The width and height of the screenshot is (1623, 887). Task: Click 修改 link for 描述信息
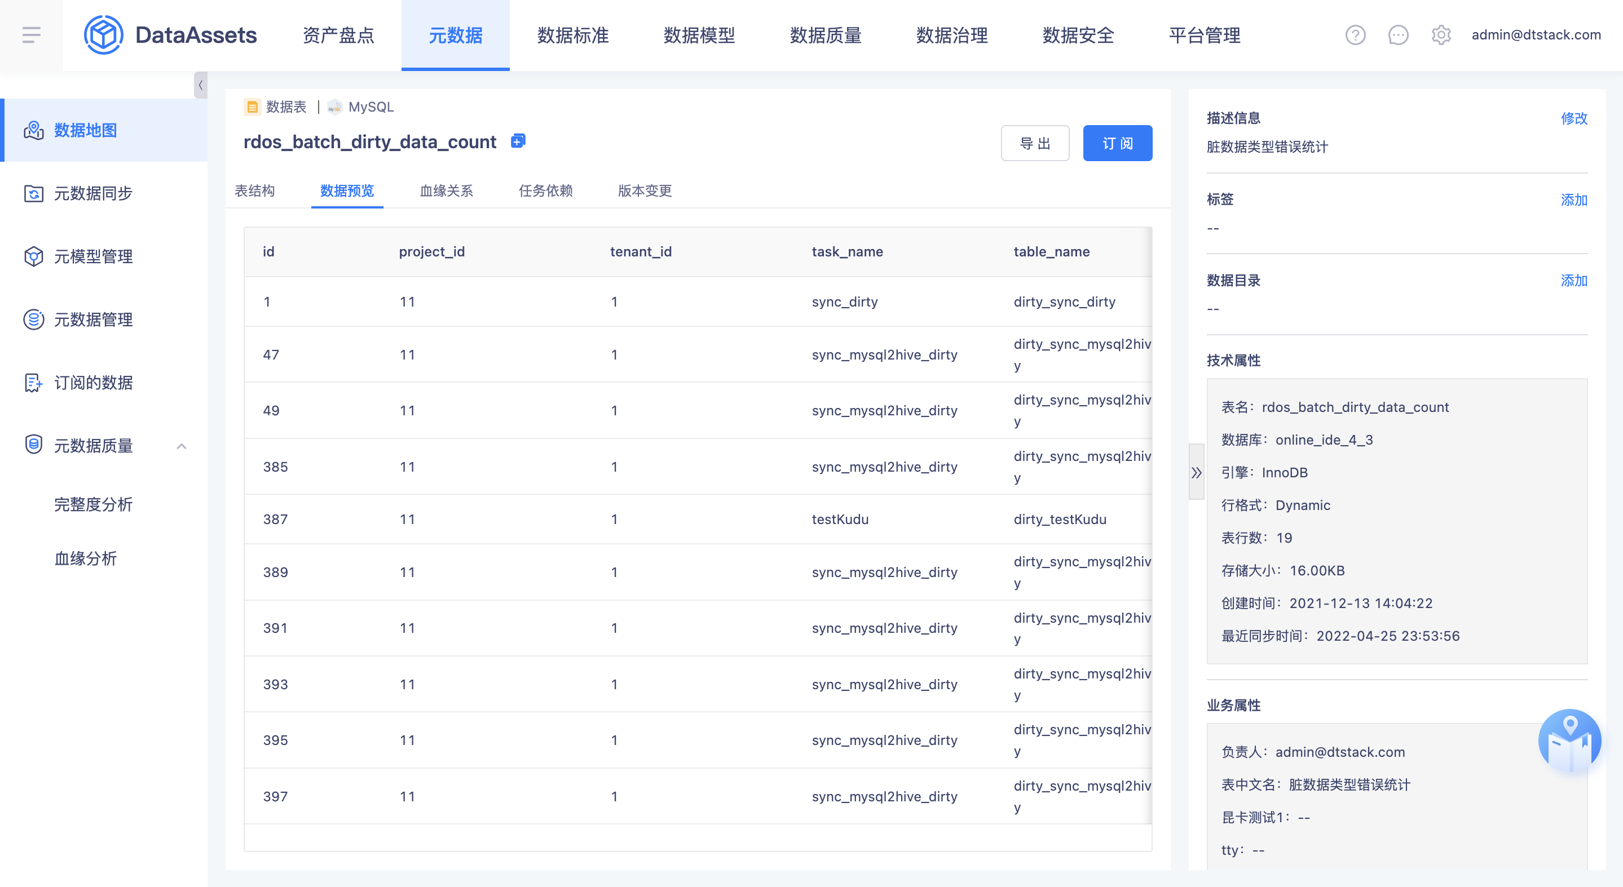coord(1573,118)
